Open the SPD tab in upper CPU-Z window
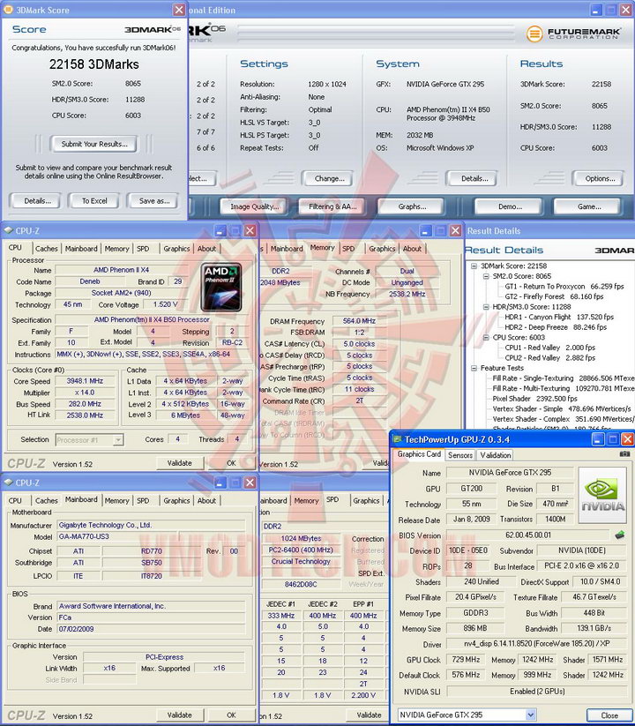The height and width of the screenshot is (726, 635). (143, 249)
